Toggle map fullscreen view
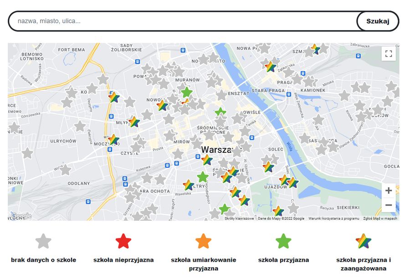Image resolution: width=410 pixels, height=279 pixels. coord(389,54)
